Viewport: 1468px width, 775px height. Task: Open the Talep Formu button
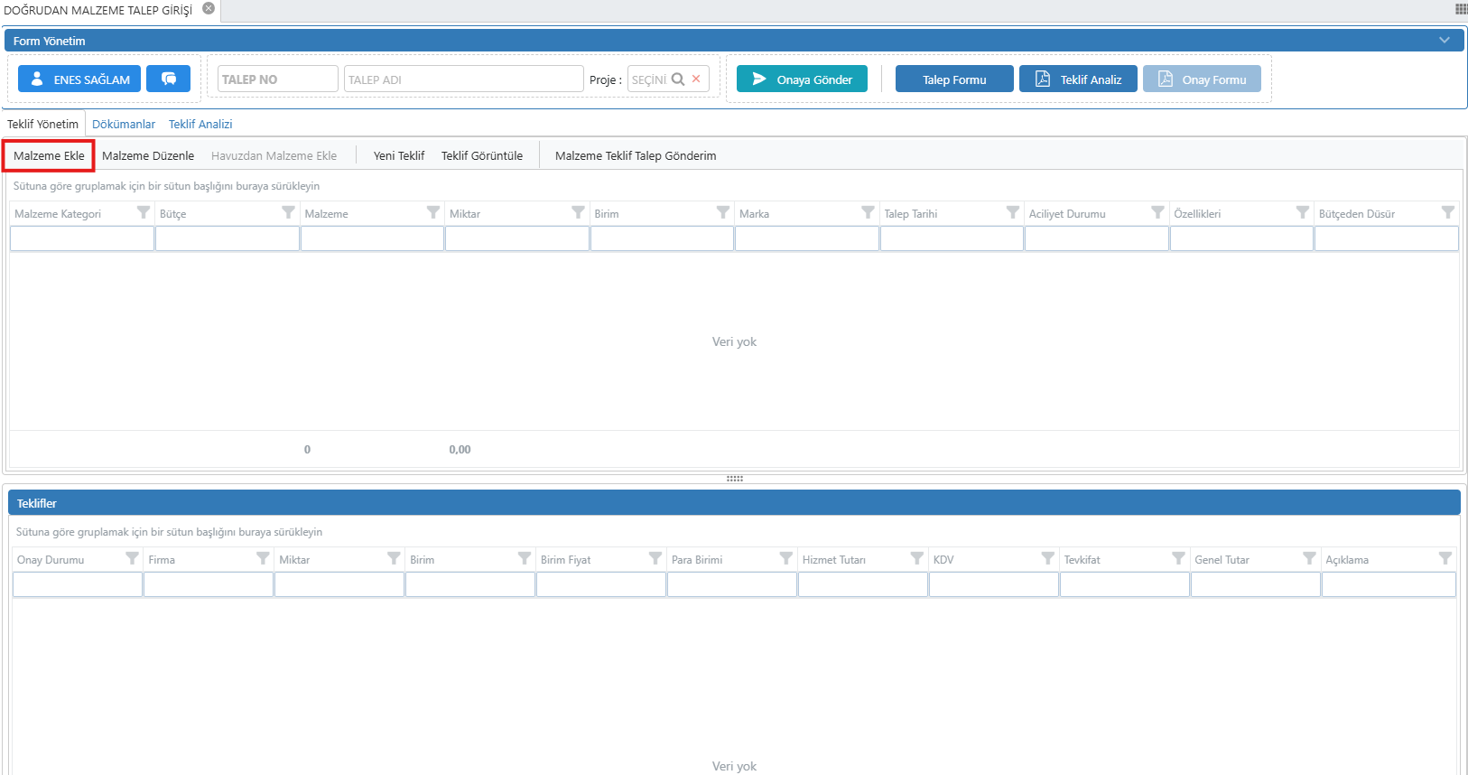tap(954, 79)
